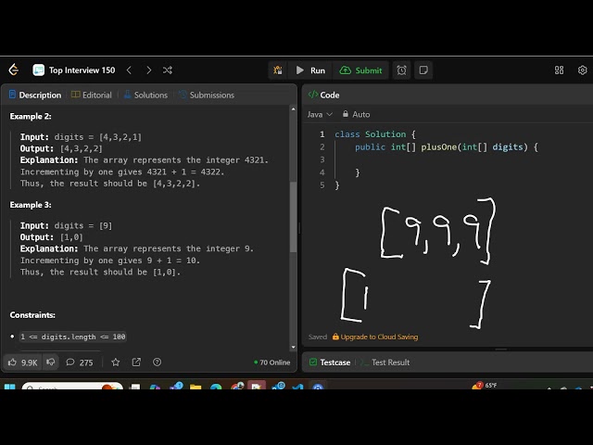The image size is (593, 445).
Task: Click Example 3 heading text
Action: 31,205
